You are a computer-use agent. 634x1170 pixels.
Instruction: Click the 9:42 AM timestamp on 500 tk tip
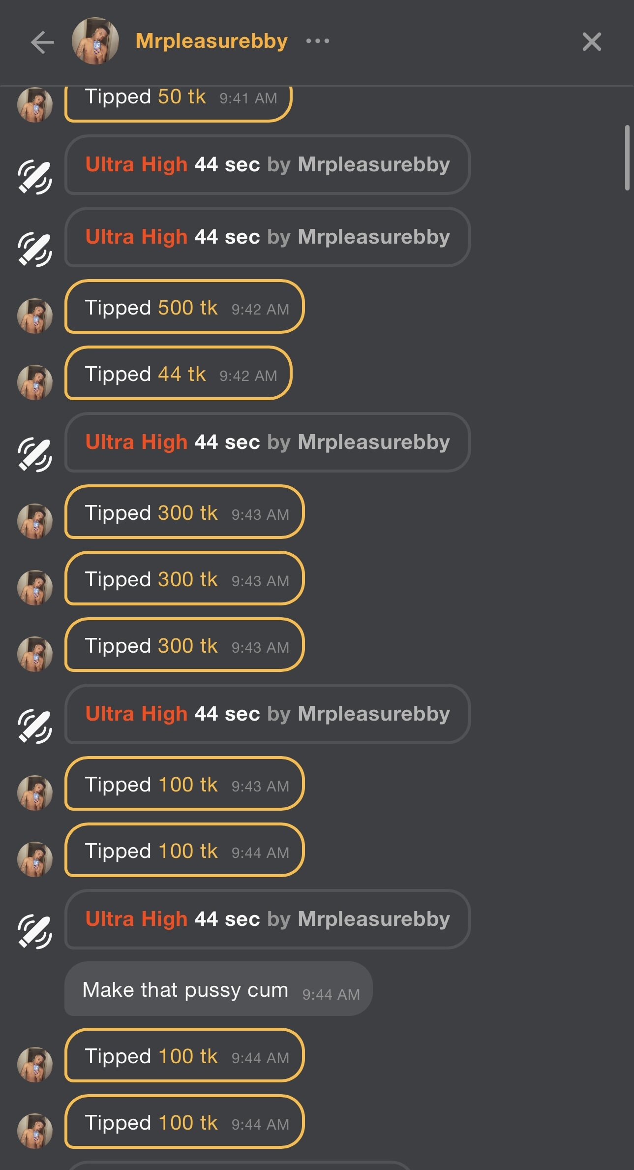[x=260, y=309]
